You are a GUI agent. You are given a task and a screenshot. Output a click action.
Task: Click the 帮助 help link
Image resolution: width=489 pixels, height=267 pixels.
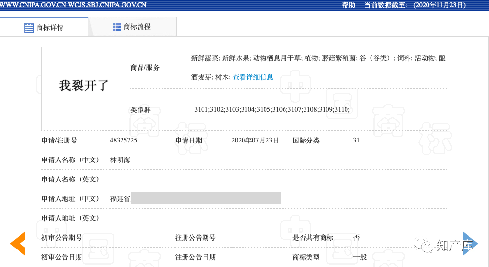tap(348, 5)
